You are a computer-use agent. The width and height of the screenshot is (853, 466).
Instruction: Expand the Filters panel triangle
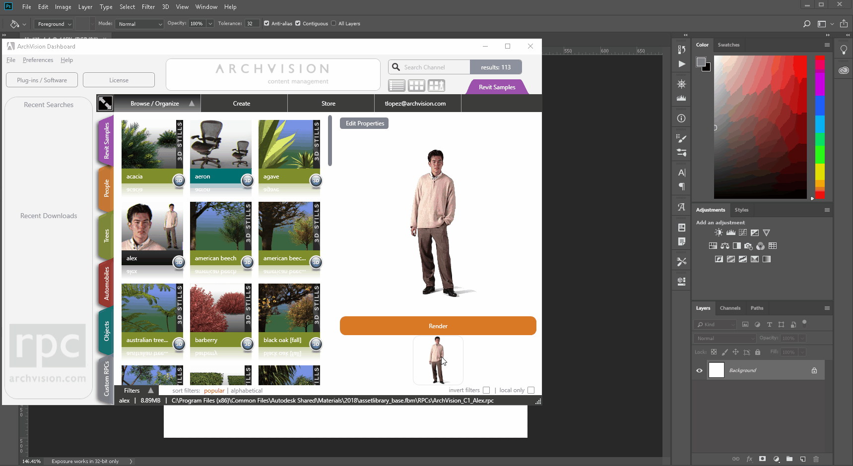point(152,391)
